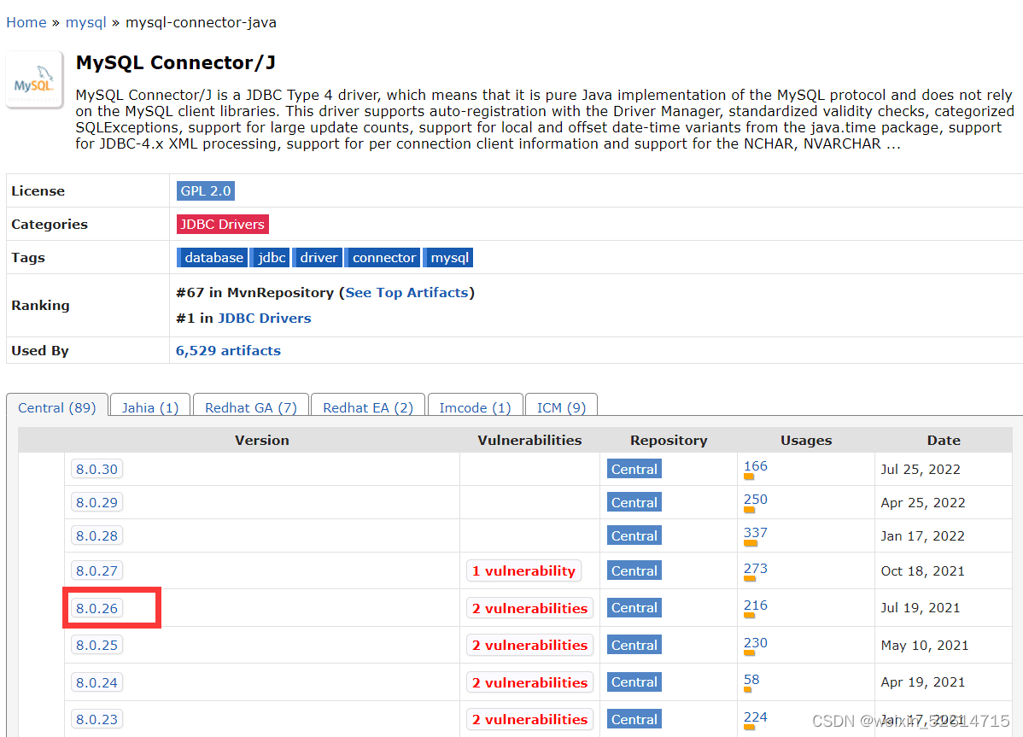The width and height of the screenshot is (1023, 737).
Task: Click the Vulnerabilities column header
Action: [x=529, y=440]
